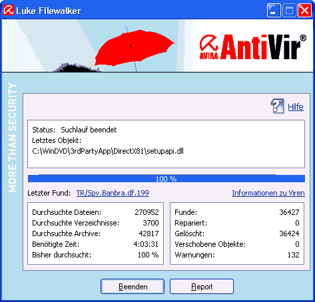The image size is (315, 302).
Task: Click the Luke Filewalker title text
Action: coord(49,11)
